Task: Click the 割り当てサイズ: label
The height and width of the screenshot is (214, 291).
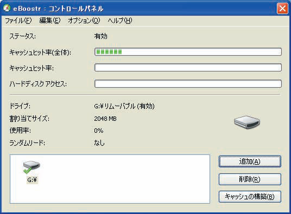Action: pos(29,119)
